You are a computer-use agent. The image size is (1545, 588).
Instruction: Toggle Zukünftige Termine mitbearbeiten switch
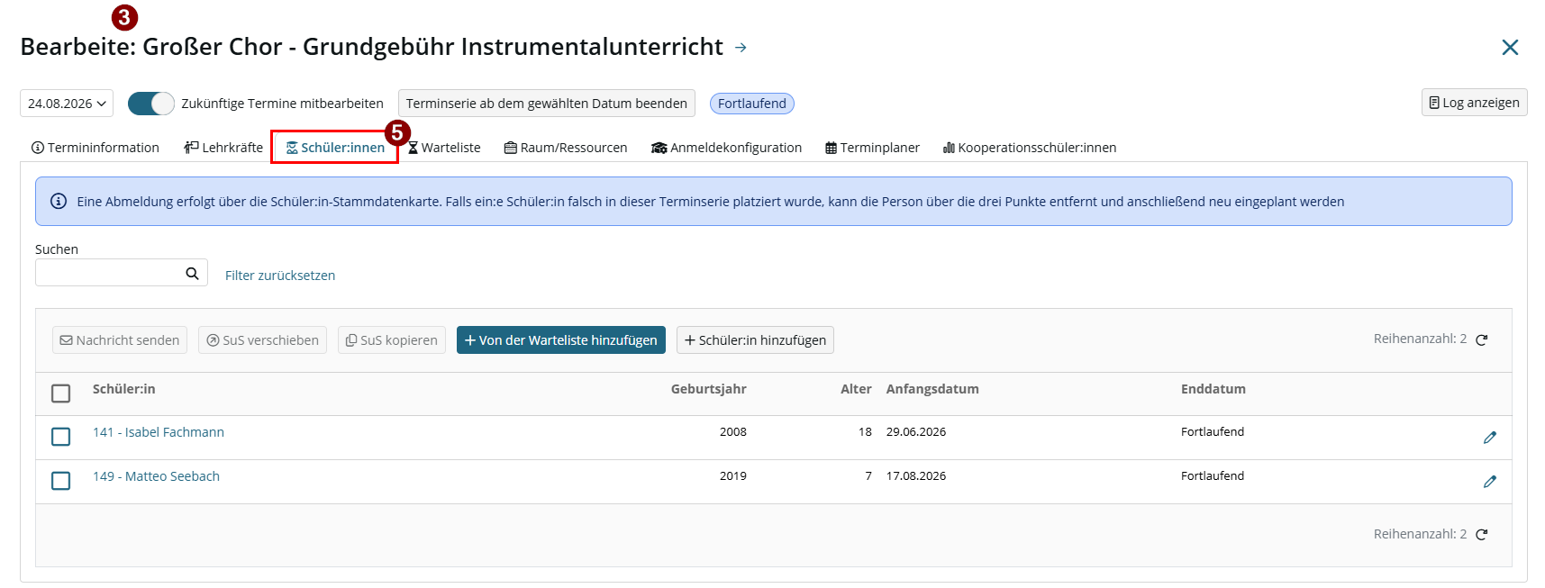150,104
